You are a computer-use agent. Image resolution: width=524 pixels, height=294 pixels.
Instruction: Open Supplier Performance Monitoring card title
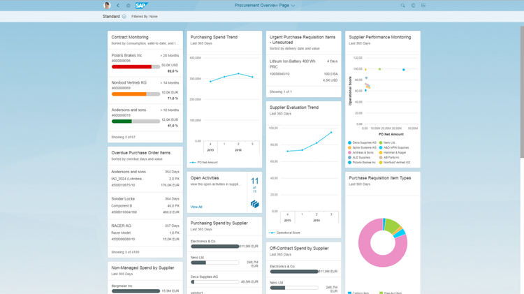click(x=379, y=37)
